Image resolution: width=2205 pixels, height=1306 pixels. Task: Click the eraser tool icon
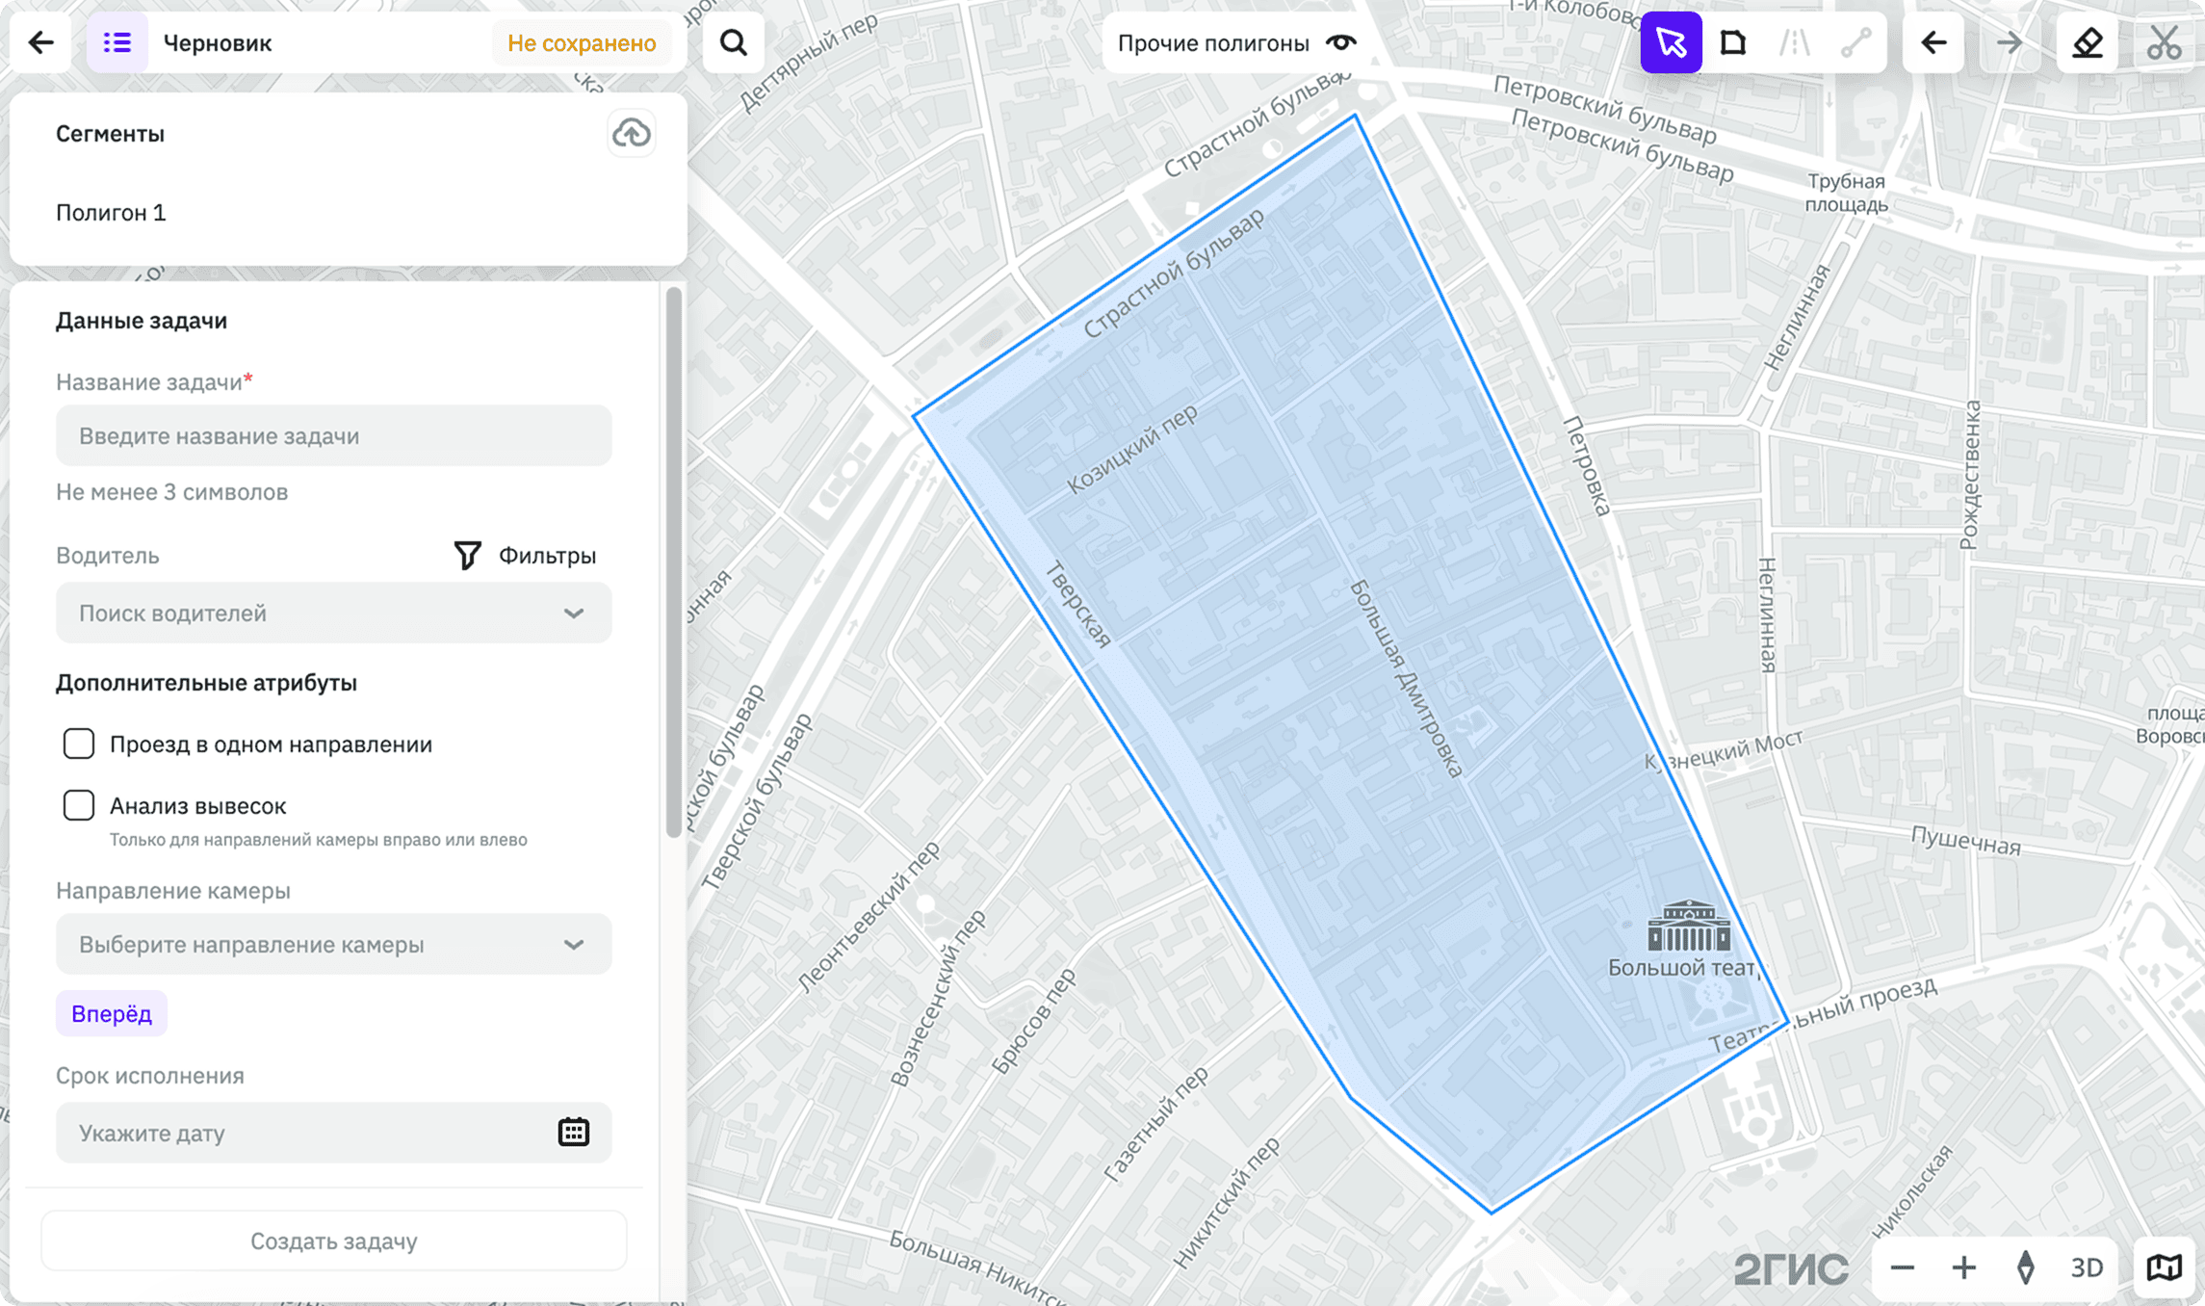pos(2088,42)
